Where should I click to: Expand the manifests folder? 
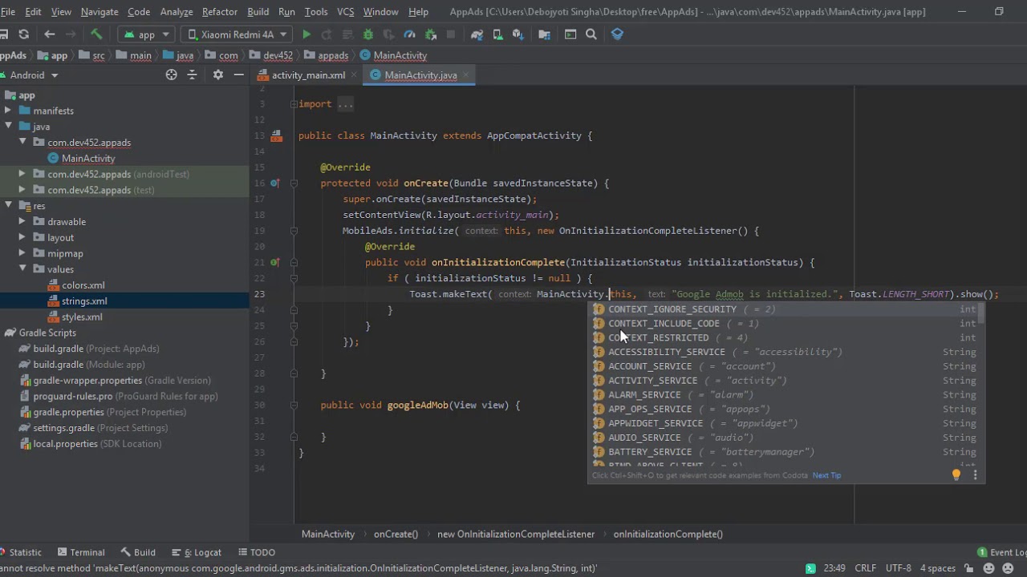coord(8,111)
